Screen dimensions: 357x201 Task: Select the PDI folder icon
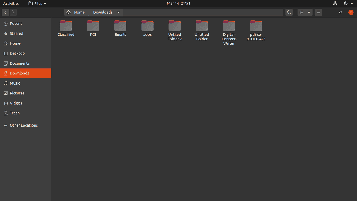click(93, 26)
